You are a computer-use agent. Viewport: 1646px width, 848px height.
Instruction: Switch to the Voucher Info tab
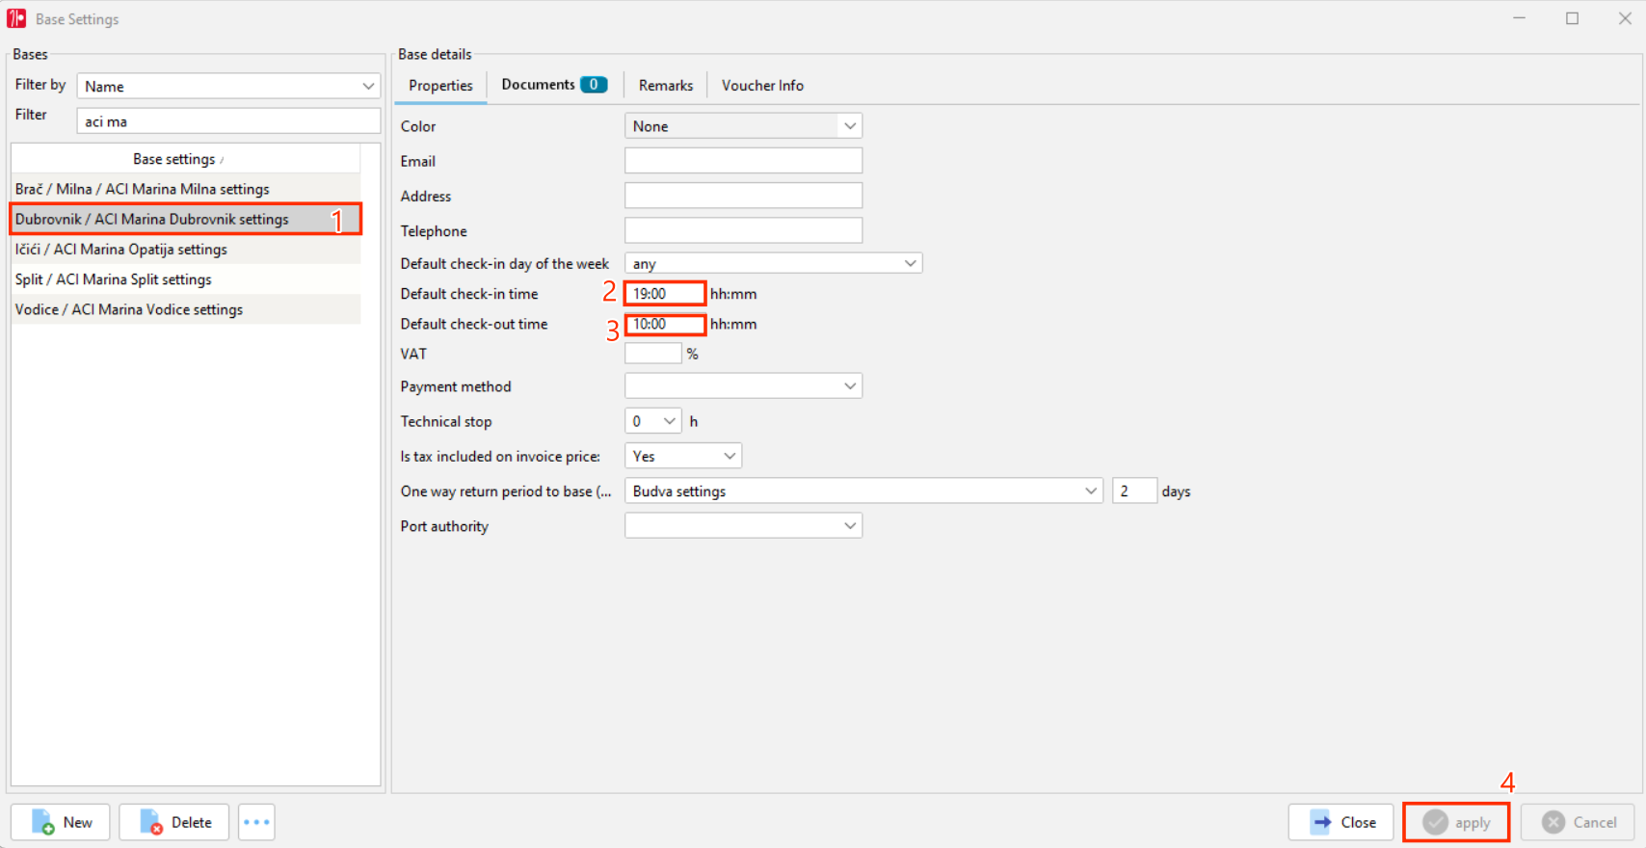(762, 85)
